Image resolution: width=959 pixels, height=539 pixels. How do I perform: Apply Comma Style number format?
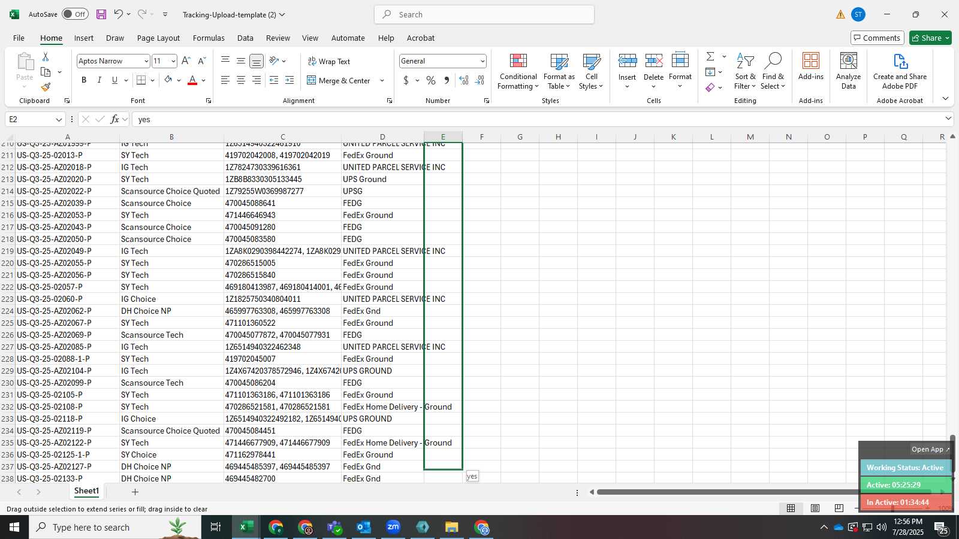pyautogui.click(x=447, y=80)
